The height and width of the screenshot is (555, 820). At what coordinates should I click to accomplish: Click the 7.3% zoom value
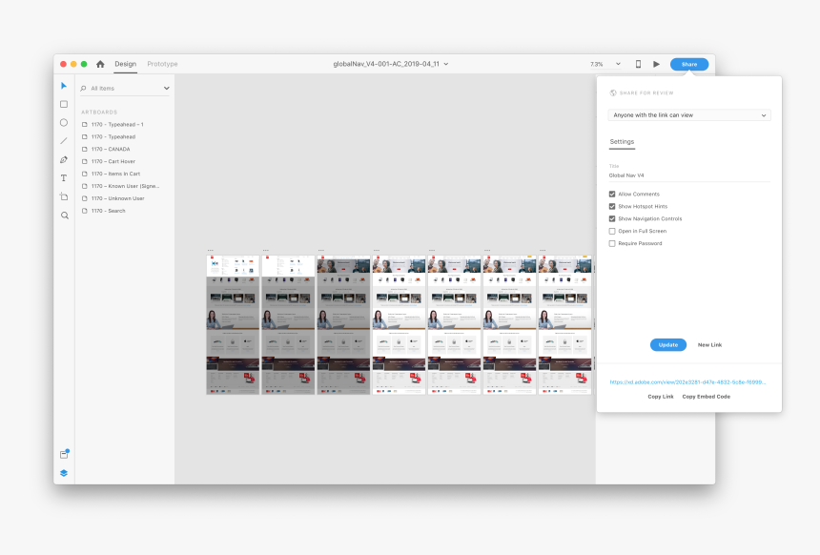[x=597, y=64]
